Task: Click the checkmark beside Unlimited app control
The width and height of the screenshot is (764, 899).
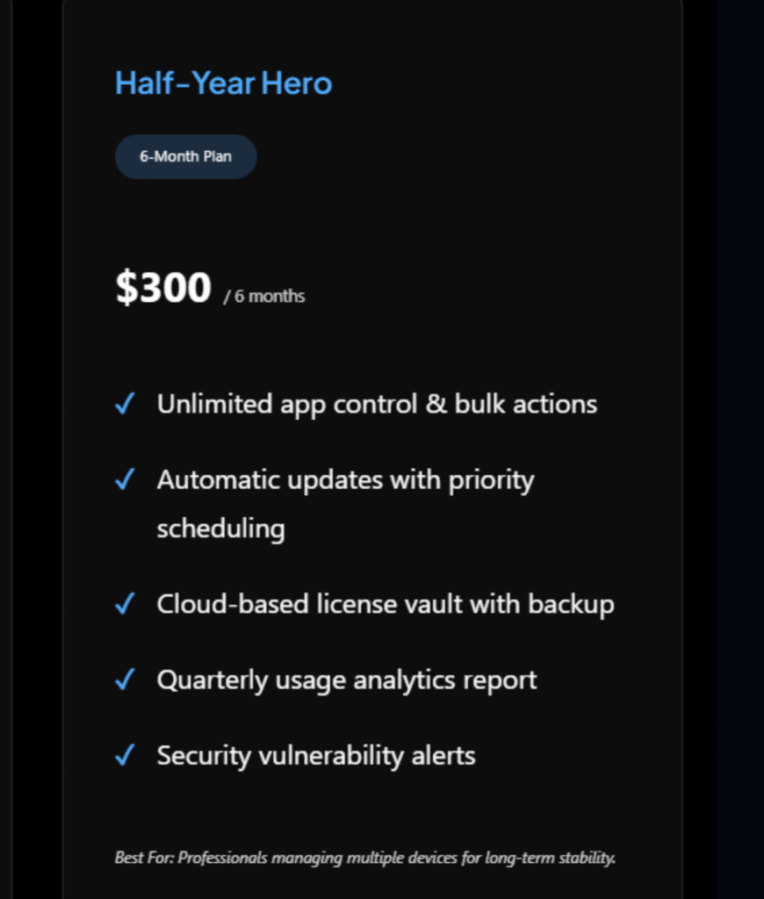Action: click(x=125, y=404)
